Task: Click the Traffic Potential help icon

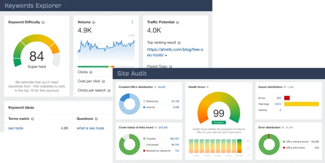Action: [177, 22]
